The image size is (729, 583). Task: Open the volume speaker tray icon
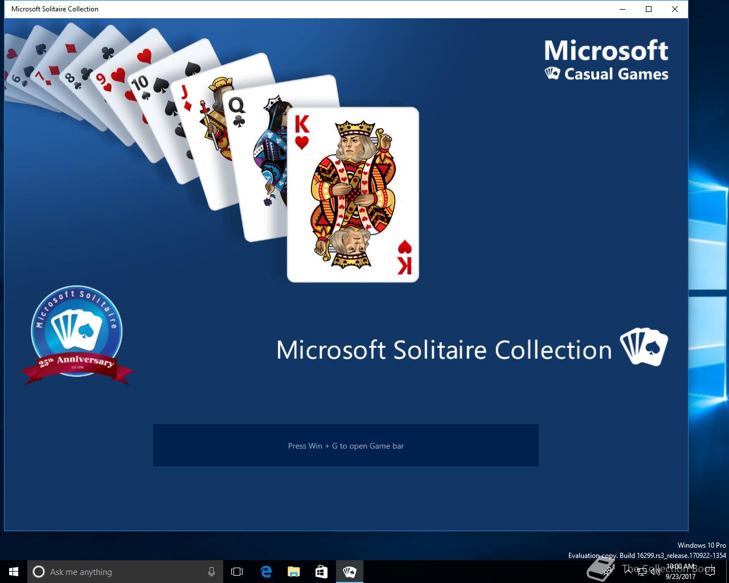click(655, 572)
